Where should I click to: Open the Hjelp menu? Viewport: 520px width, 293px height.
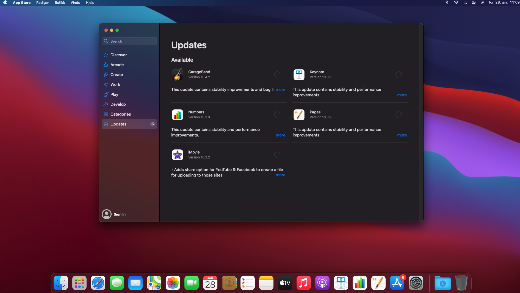[x=90, y=2]
